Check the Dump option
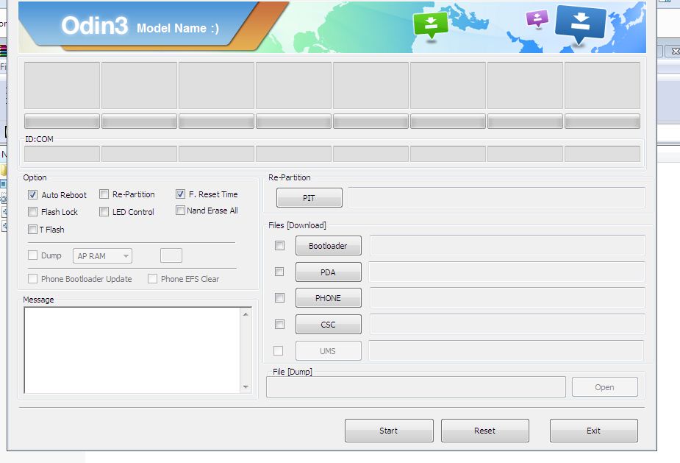The height and width of the screenshot is (463, 680). (32, 255)
